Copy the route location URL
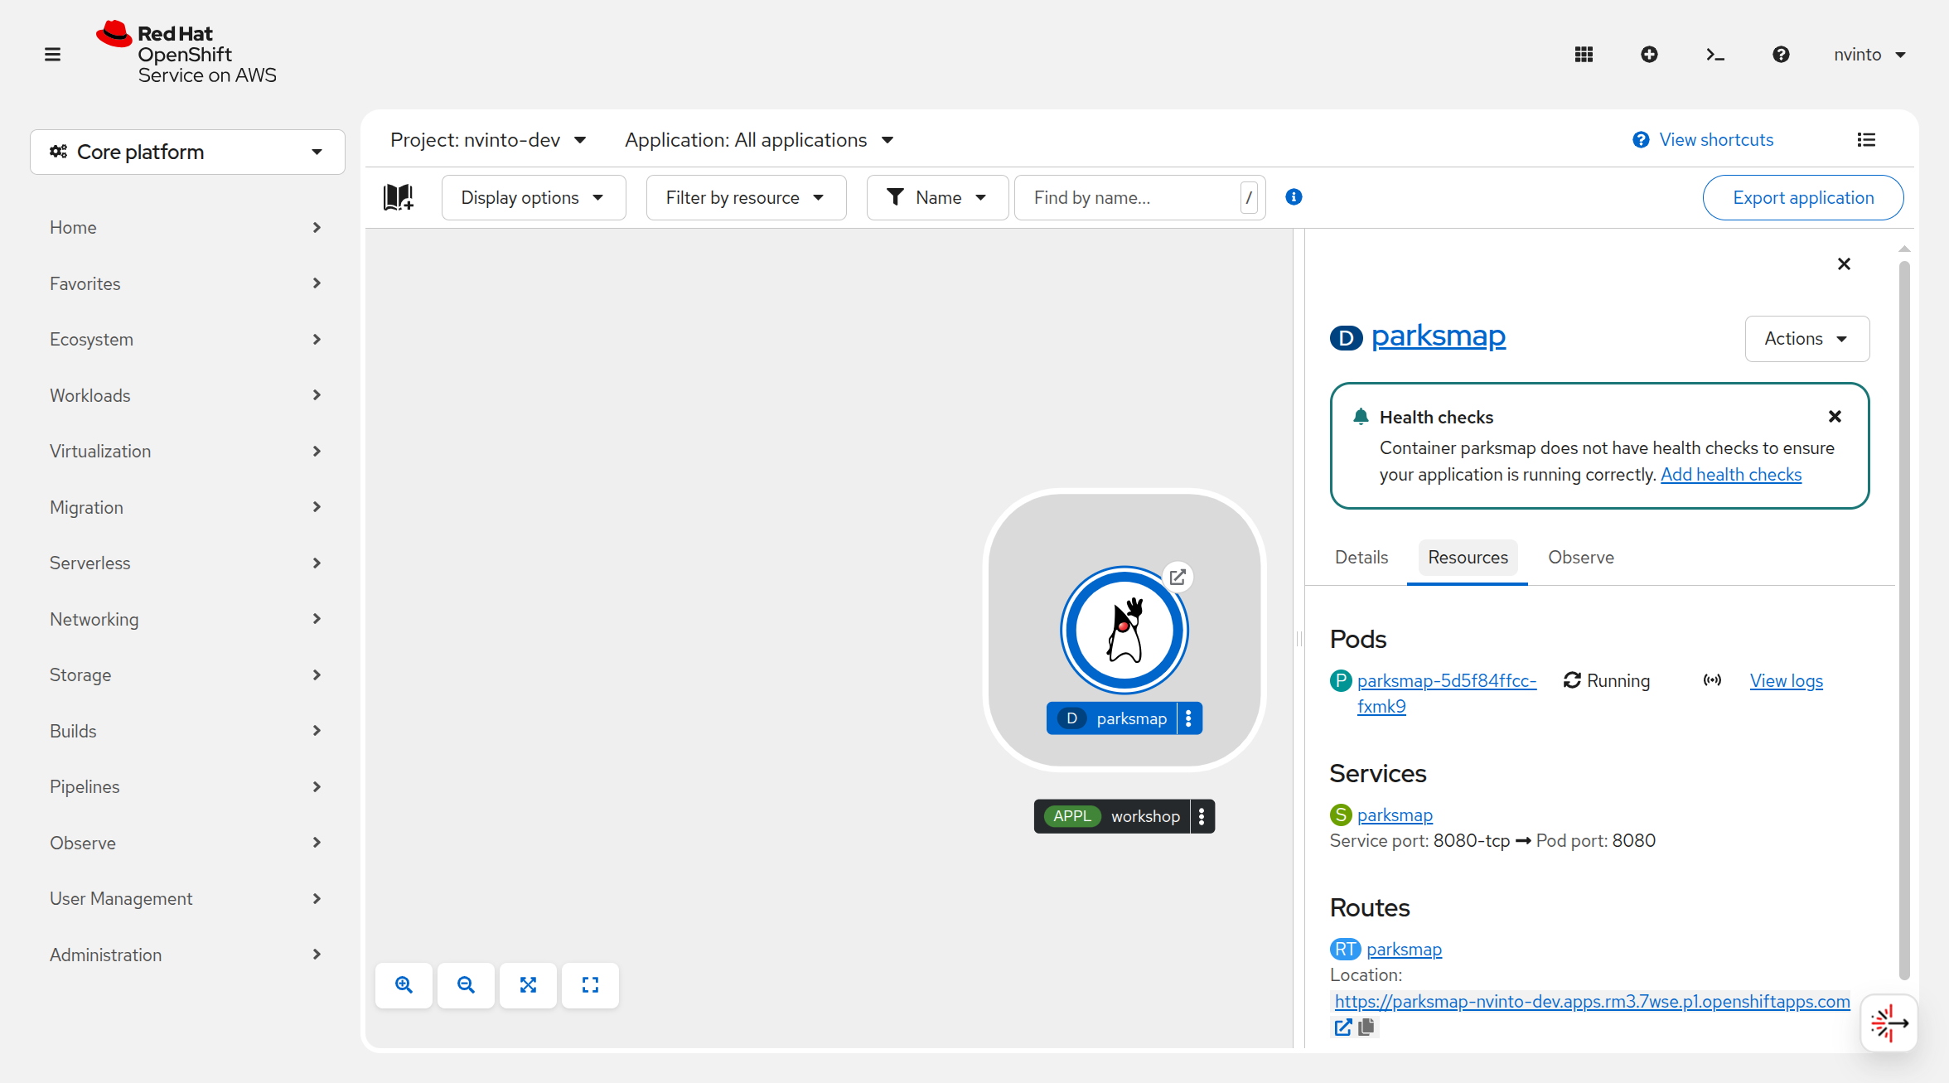Image resolution: width=1949 pixels, height=1083 pixels. (1366, 1027)
